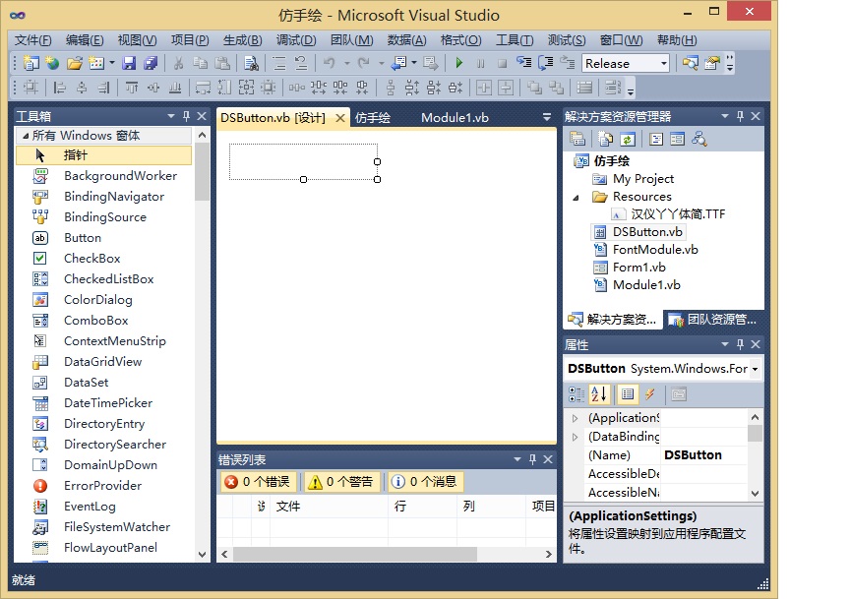Screen dimensions: 850x599
Task: Start debugging with green play icon
Action: 459,63
